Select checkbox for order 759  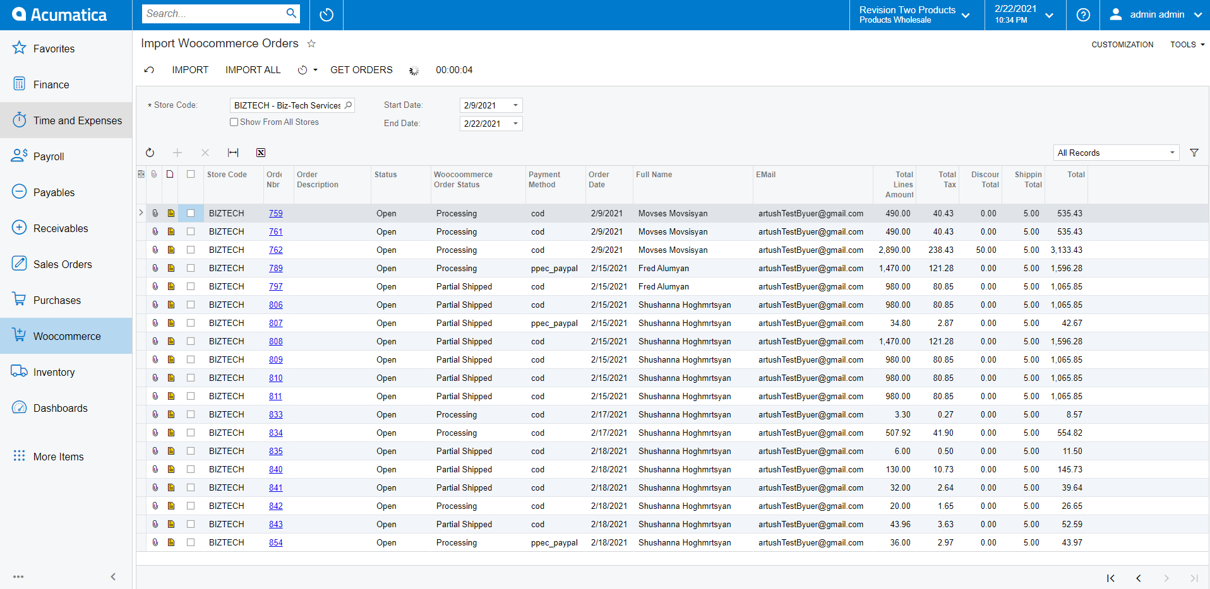tap(191, 213)
